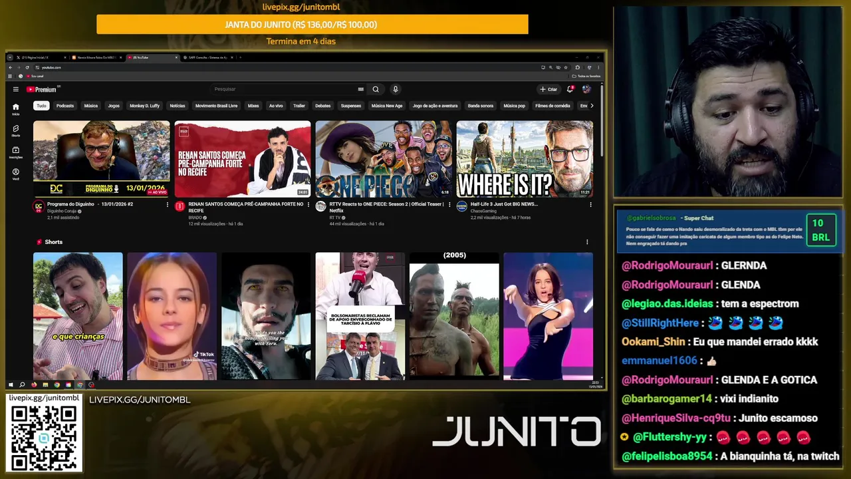The height and width of the screenshot is (479, 851).
Task: Open RENAN SANTOS COMEÇA PRÉ-CAMPANHA video title
Action: pos(245,207)
